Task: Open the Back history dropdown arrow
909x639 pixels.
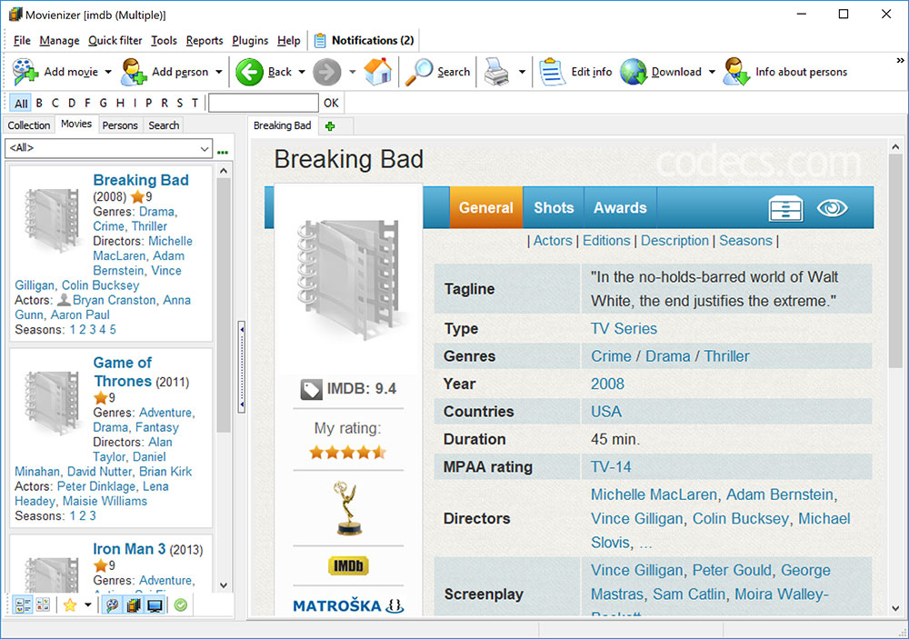Action: point(302,72)
